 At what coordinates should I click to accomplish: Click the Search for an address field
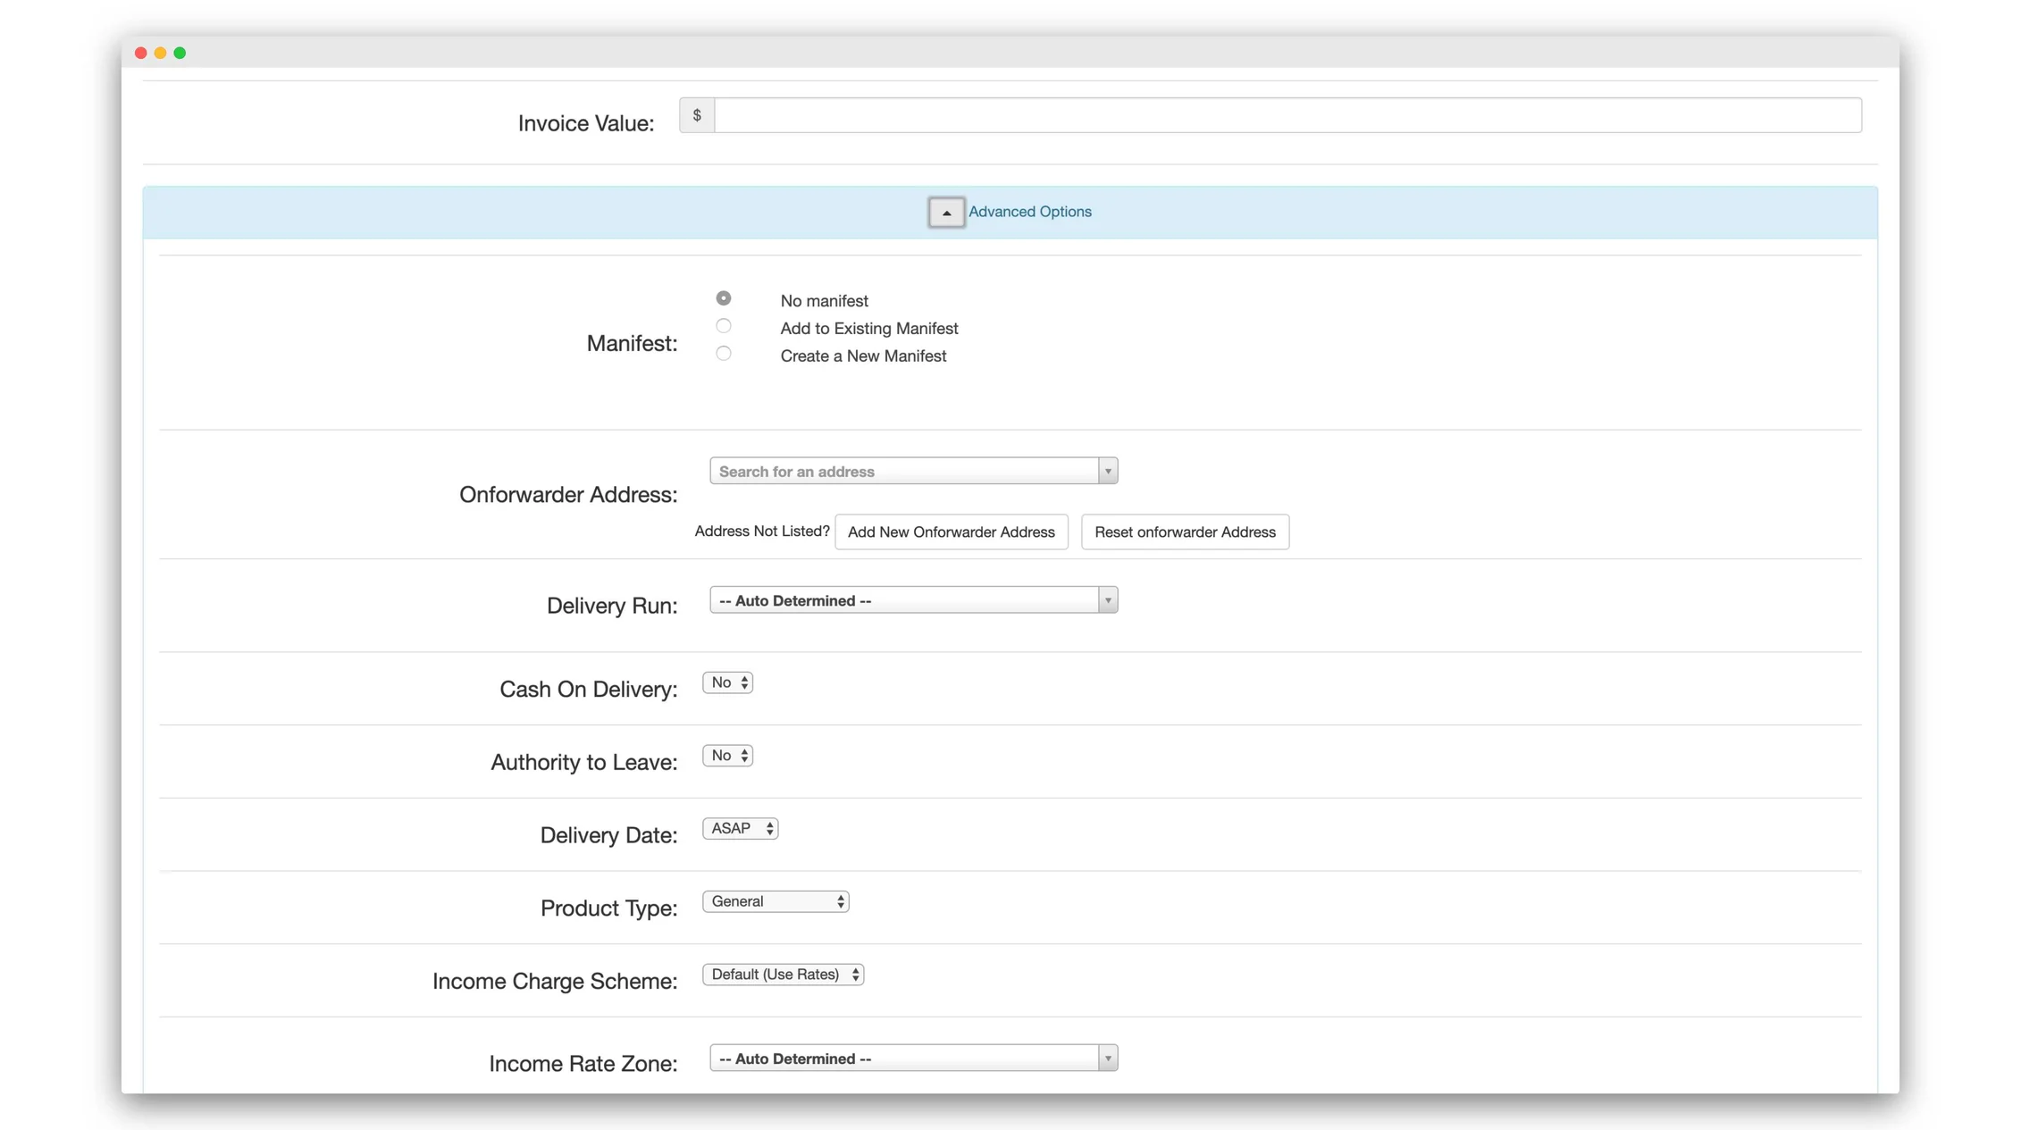(902, 471)
